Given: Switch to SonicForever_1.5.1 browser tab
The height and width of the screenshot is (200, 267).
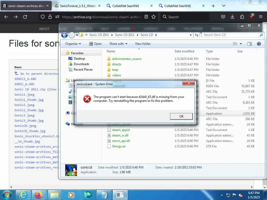Looking at the screenshot, I should (78, 6).
